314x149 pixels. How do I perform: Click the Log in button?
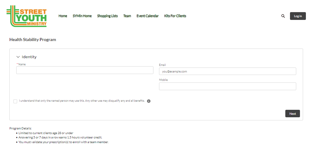(298, 16)
